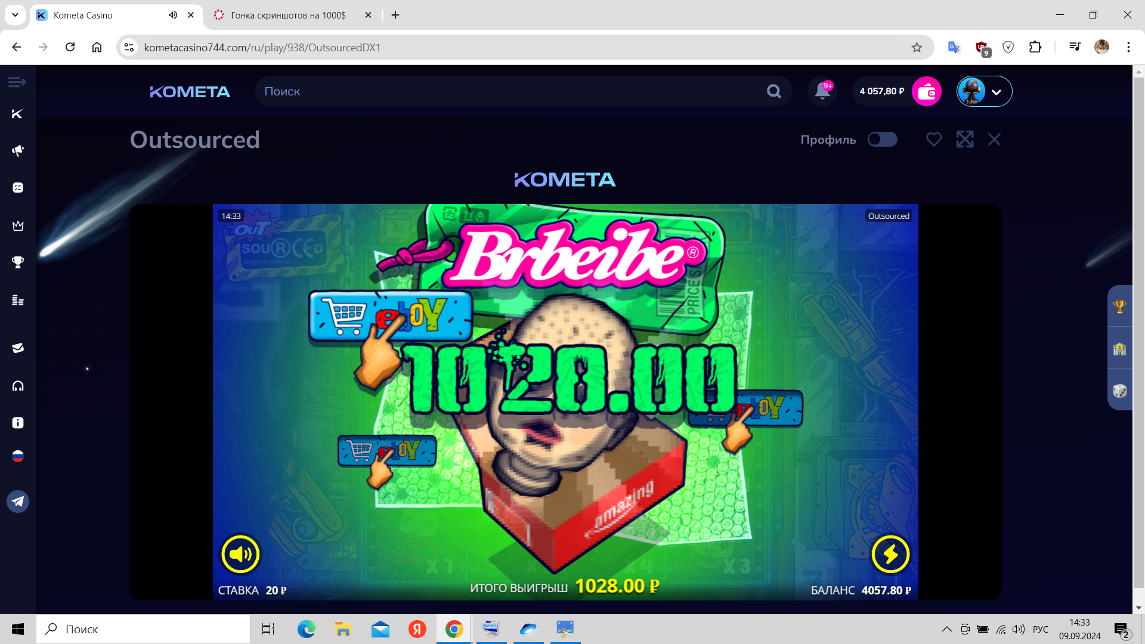Open notifications bell icon
This screenshot has height=644, width=1145.
[x=822, y=91]
